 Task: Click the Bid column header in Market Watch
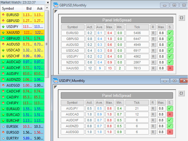tap(29, 9)
